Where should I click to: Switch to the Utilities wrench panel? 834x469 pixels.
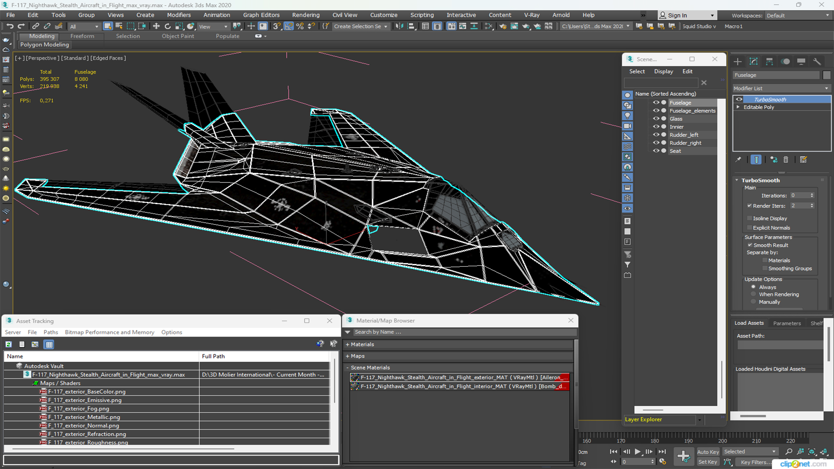pos(817,61)
